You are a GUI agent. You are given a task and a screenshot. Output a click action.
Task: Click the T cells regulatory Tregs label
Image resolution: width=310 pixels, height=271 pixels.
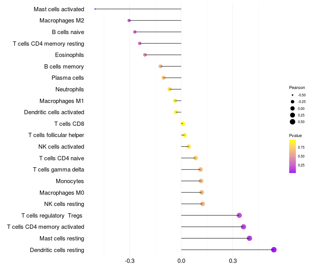coord(52,216)
